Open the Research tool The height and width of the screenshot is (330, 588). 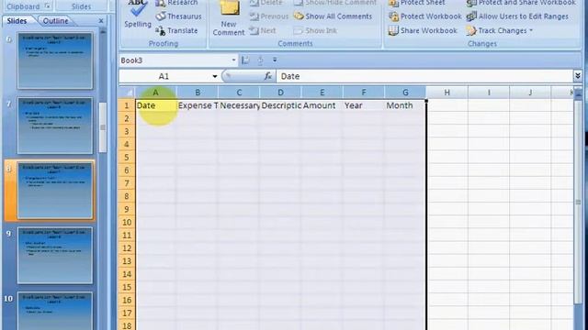point(177,3)
